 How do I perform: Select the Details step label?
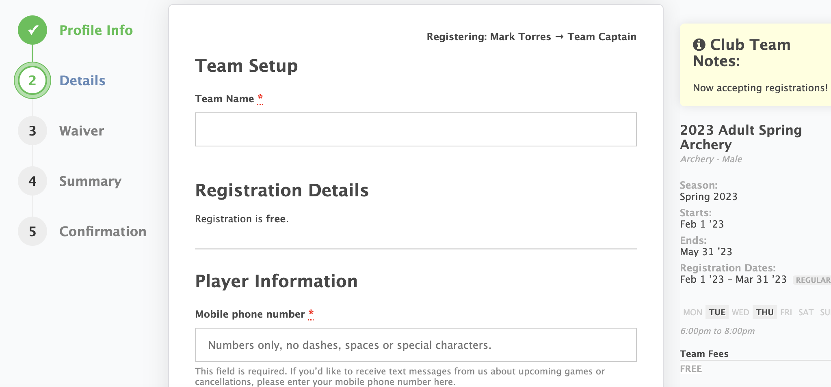82,80
